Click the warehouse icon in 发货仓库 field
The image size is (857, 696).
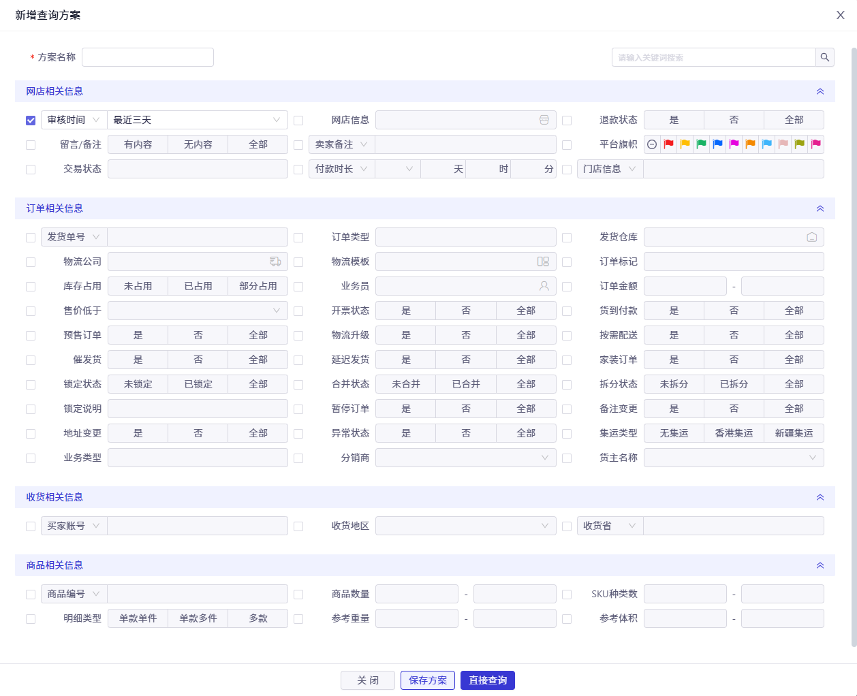coord(812,237)
